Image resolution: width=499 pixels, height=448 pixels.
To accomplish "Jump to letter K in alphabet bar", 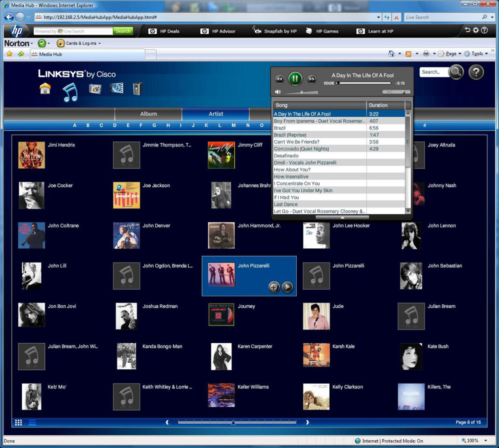I will 206,125.
